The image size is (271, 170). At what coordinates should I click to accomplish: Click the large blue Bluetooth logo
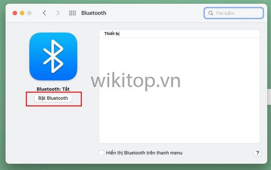click(x=53, y=56)
